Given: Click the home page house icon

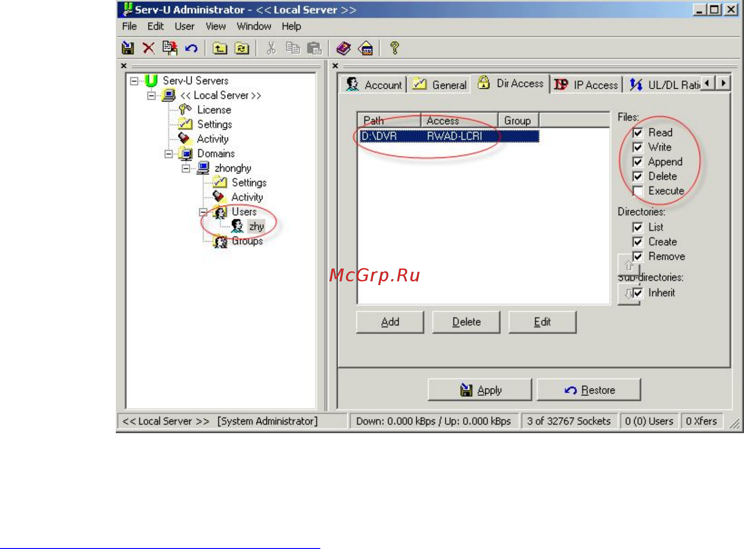Looking at the screenshot, I should coord(365,48).
